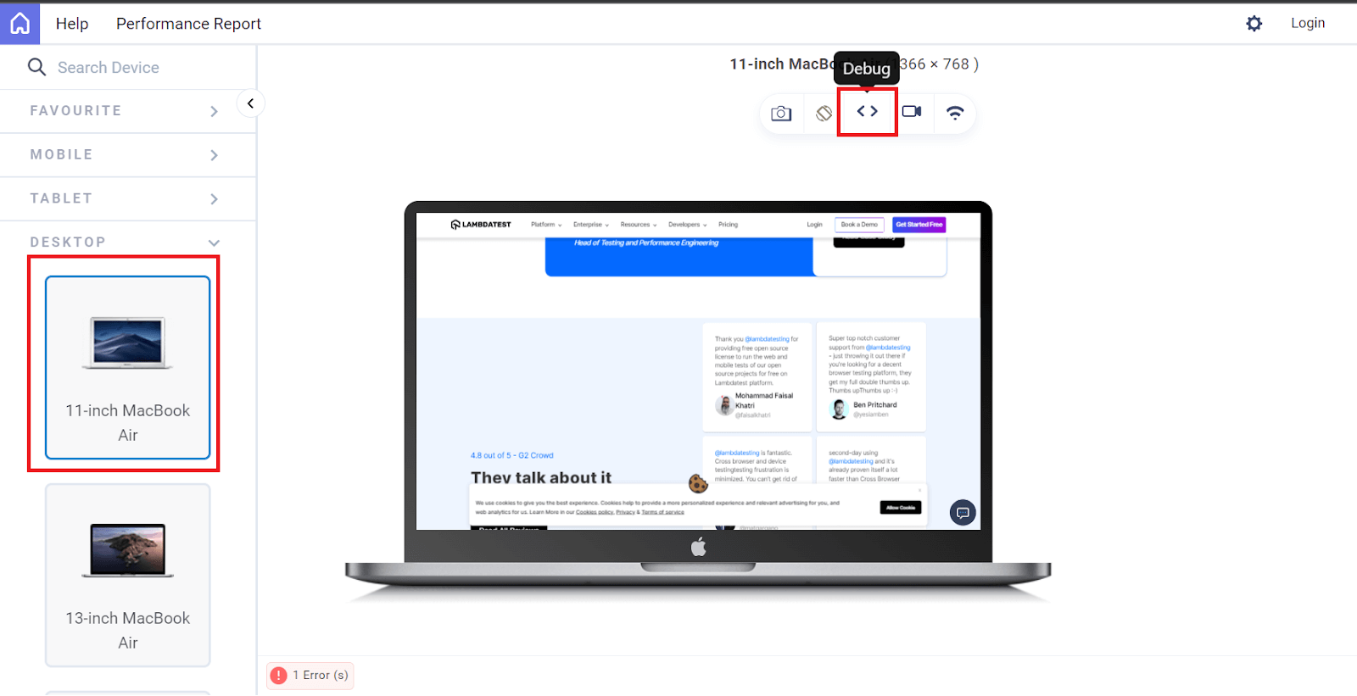The height and width of the screenshot is (696, 1357).
Task: Take a screenshot with the camera icon
Action: click(x=781, y=113)
